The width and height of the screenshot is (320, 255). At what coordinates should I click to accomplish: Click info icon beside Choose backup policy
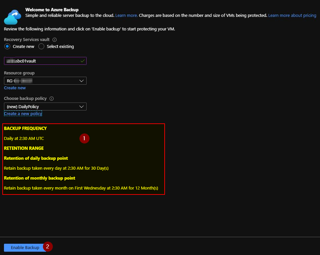coord(52,99)
